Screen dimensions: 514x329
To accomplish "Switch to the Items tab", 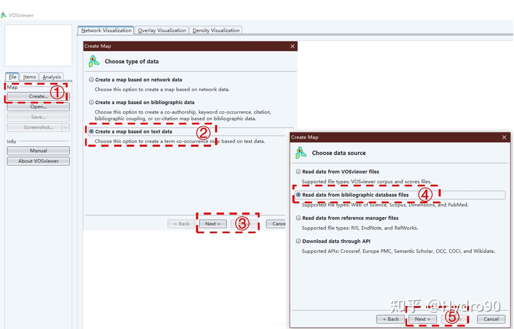I will coord(29,77).
